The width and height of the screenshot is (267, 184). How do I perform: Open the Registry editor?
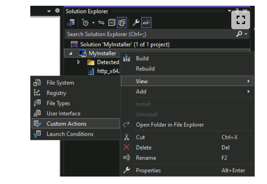[76, 93]
